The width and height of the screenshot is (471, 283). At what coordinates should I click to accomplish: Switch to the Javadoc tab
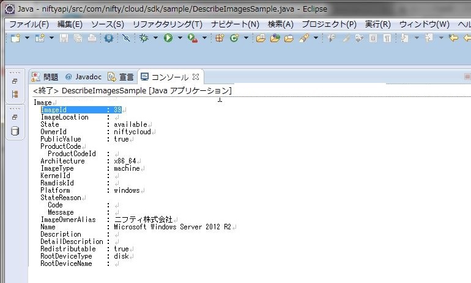(83, 77)
